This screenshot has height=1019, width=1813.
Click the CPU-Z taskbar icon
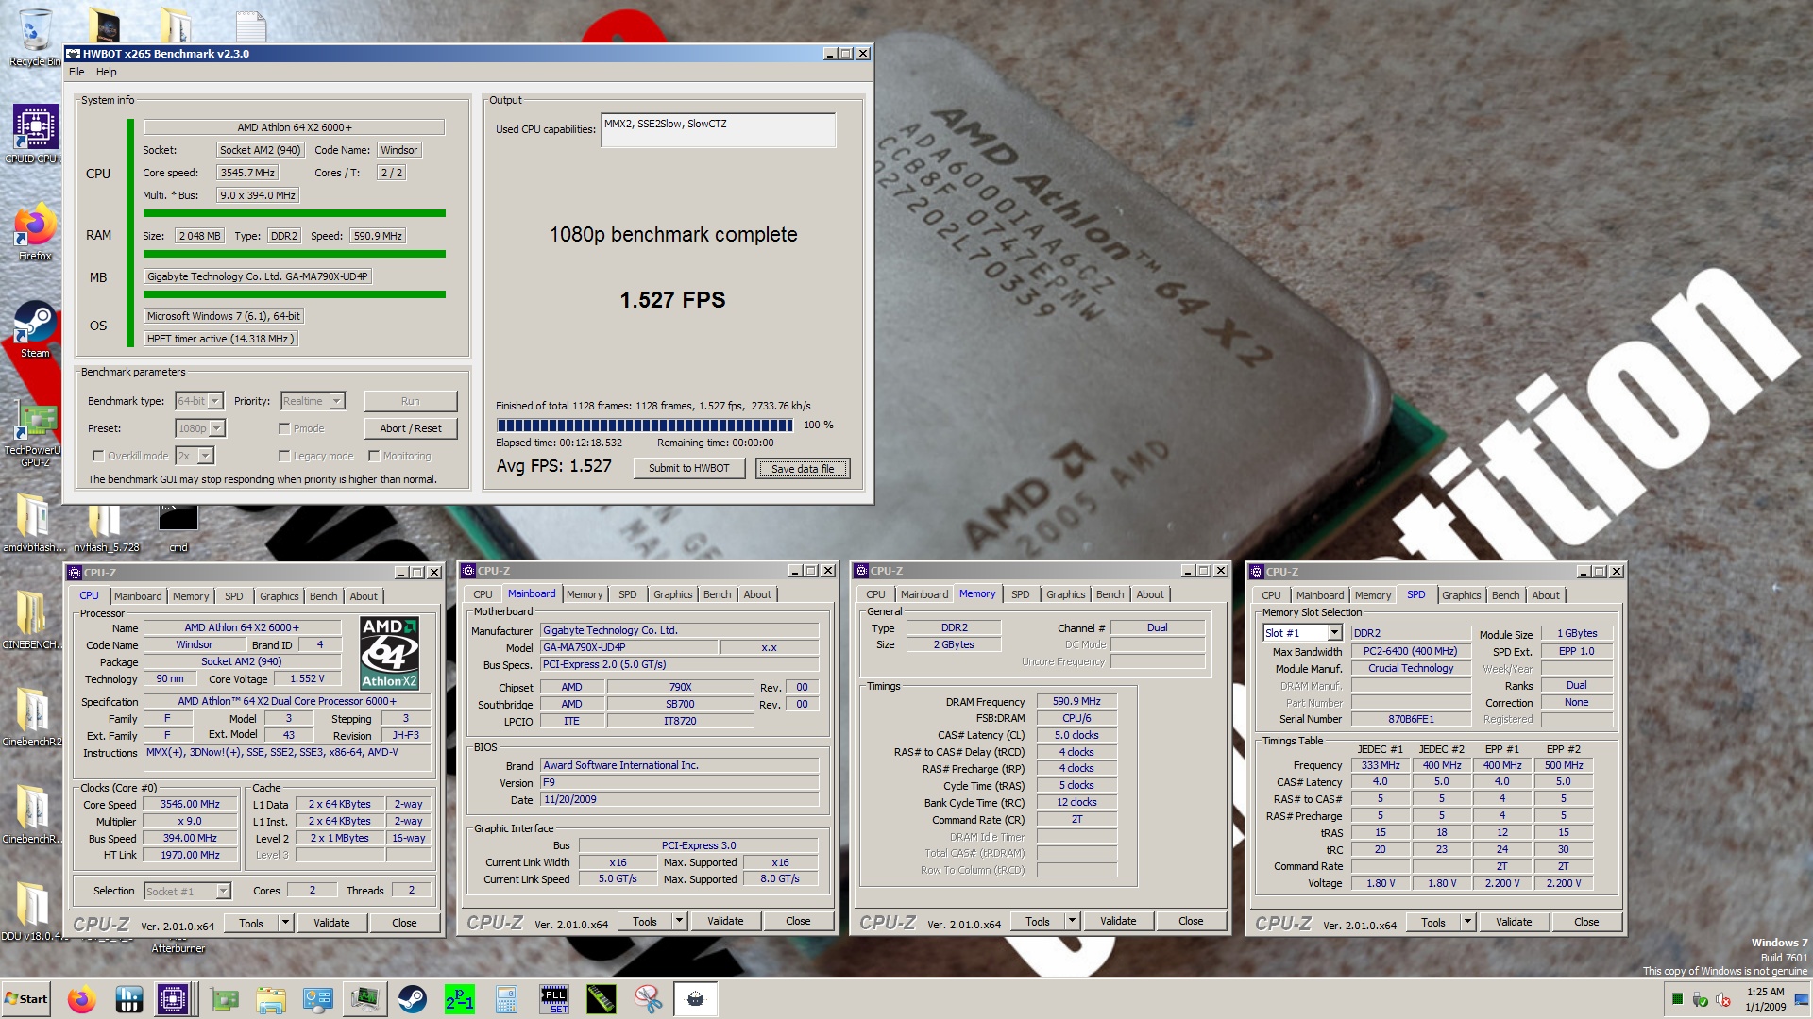coord(173,998)
